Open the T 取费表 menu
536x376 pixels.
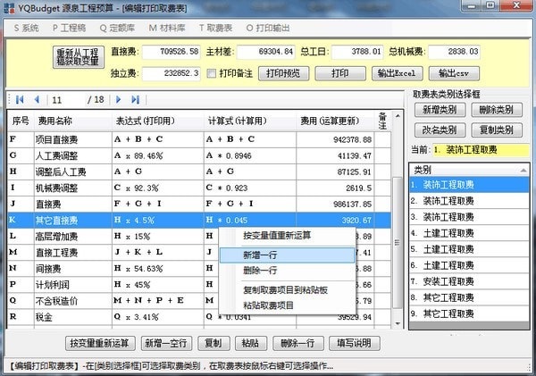[x=215, y=28]
